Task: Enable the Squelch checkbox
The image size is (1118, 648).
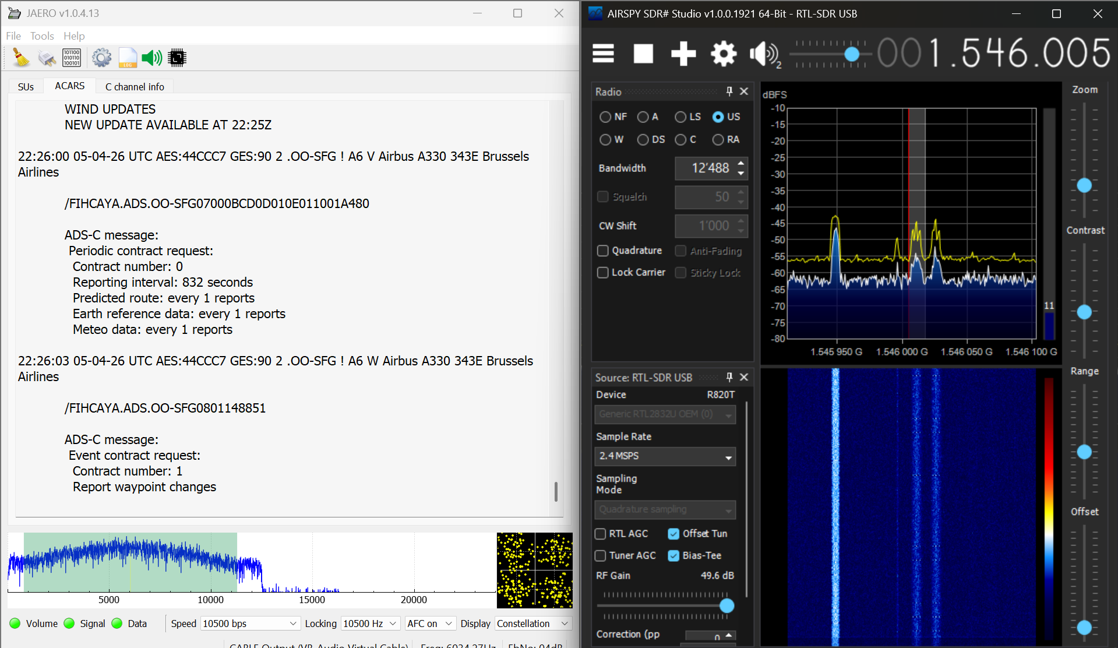Action: [602, 197]
